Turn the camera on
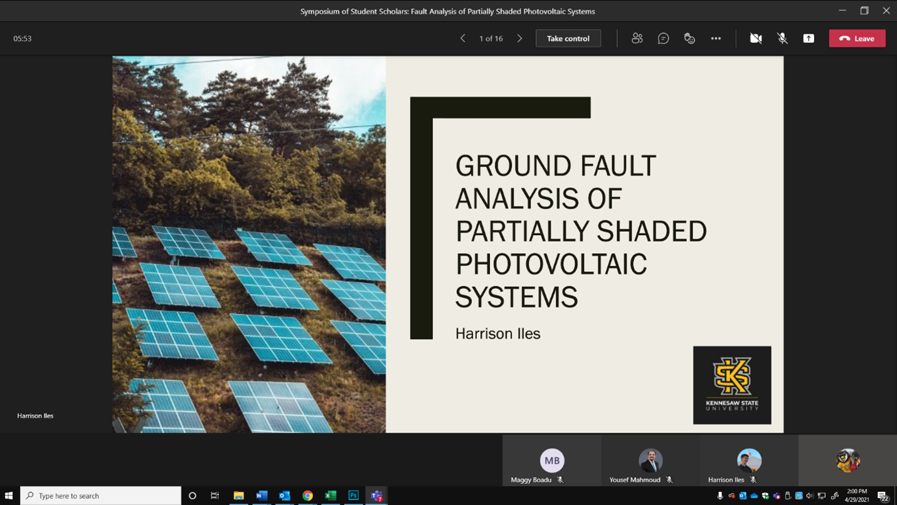 (756, 38)
